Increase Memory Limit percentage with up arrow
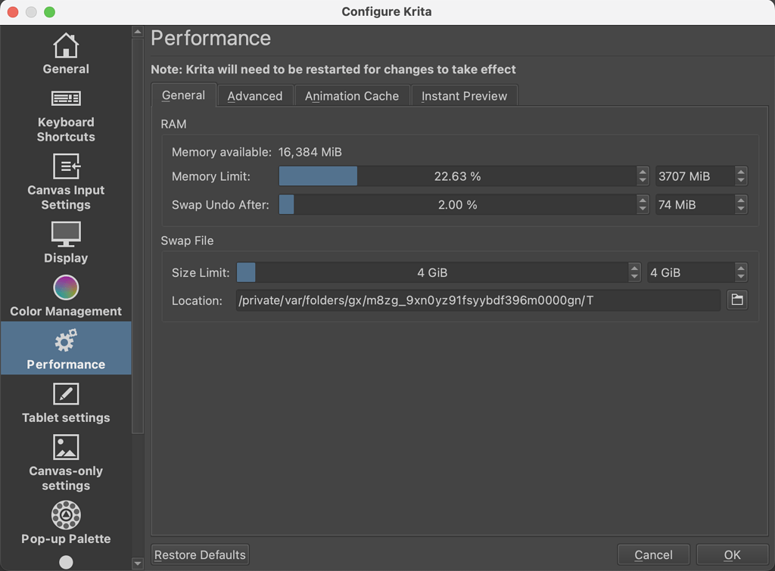Image resolution: width=775 pixels, height=571 pixels. (x=643, y=172)
